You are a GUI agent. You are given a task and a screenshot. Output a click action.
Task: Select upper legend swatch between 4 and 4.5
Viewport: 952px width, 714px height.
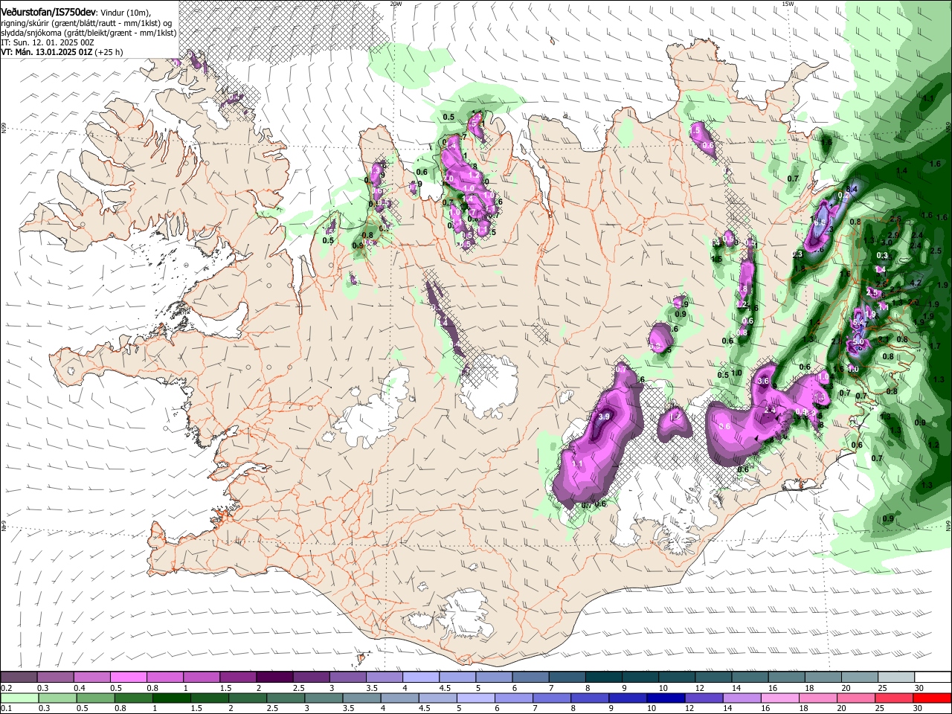[x=419, y=678]
